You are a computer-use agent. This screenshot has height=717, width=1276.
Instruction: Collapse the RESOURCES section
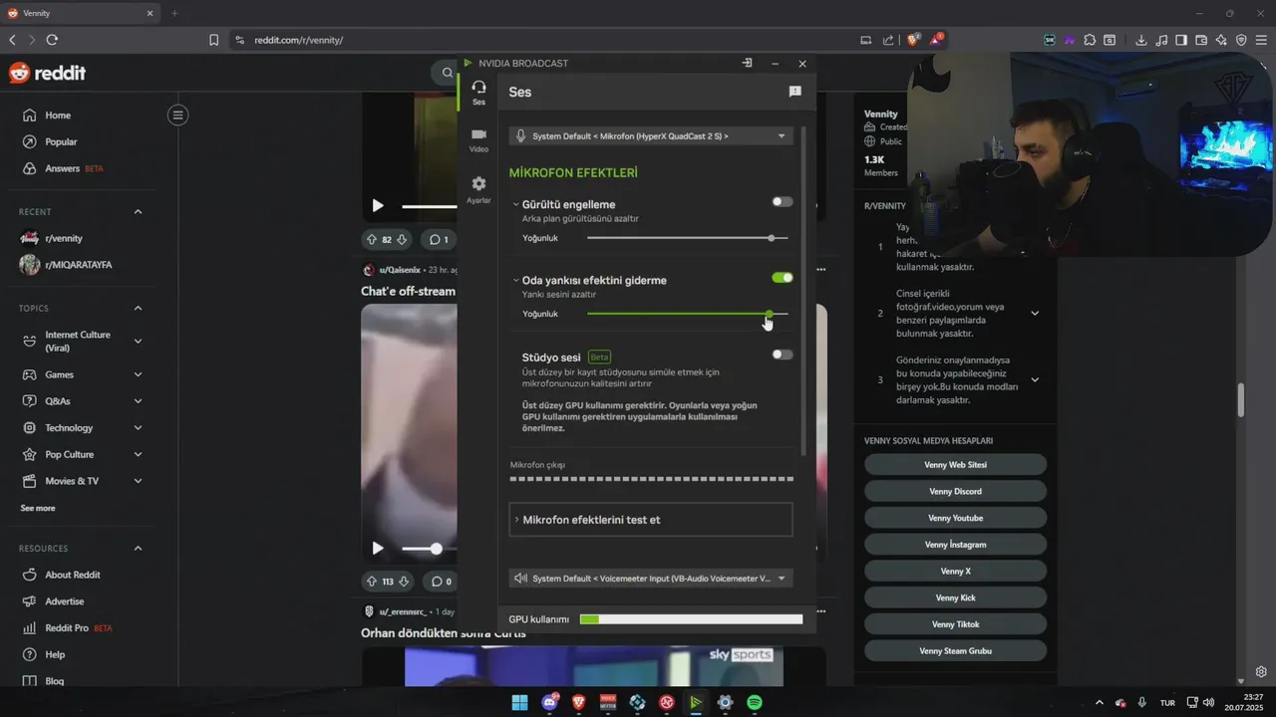coord(138,549)
